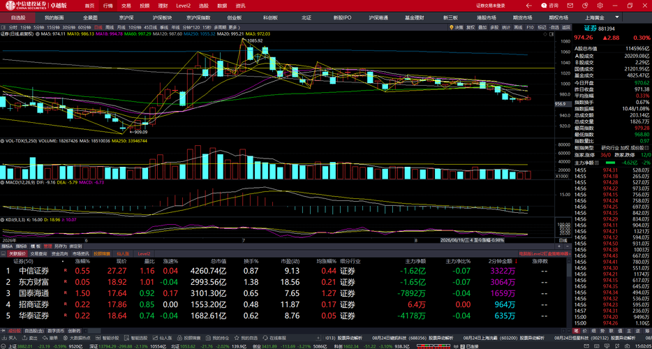652x349 pixels.
Task: Click the 管理 indicator button
Action: (x=48, y=246)
